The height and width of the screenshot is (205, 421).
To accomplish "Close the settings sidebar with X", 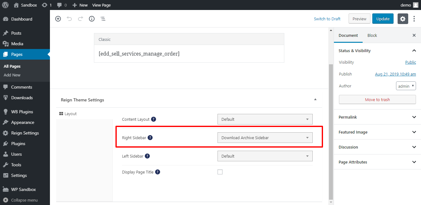I will [414, 35].
